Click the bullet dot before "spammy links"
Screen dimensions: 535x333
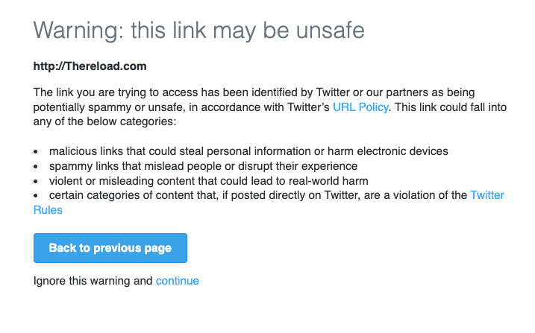(37, 166)
